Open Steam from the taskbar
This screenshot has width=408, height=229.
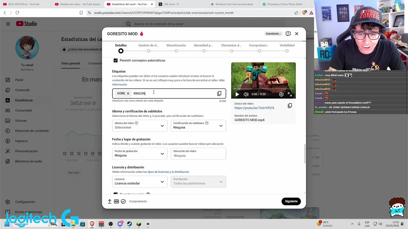(x=129, y=224)
